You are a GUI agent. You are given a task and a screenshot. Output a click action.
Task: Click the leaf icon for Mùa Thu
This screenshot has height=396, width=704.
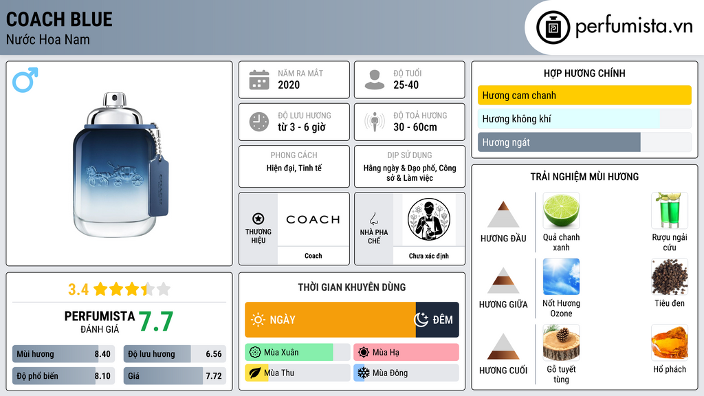pos(255,373)
